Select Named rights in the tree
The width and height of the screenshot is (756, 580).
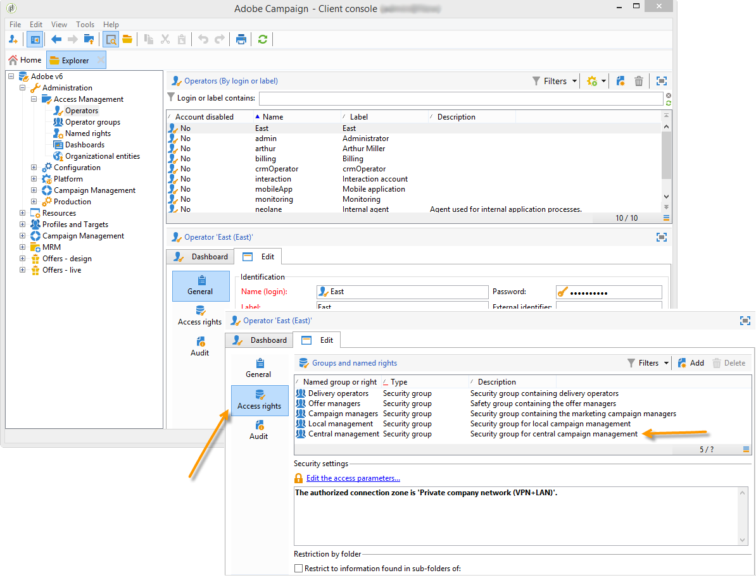pos(88,133)
